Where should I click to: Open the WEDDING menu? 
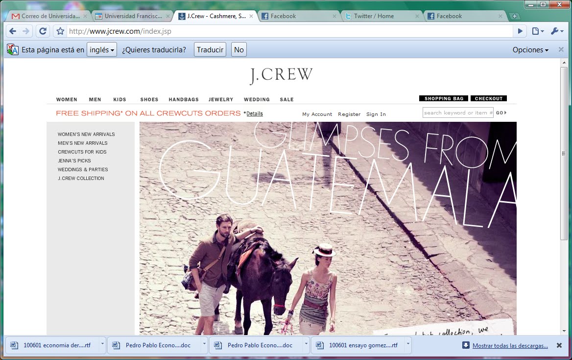(257, 99)
